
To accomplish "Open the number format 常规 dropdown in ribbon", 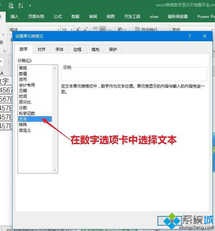I will [x=212, y=30].
